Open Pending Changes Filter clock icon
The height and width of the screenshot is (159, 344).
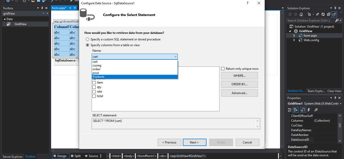[x=309, y=14]
